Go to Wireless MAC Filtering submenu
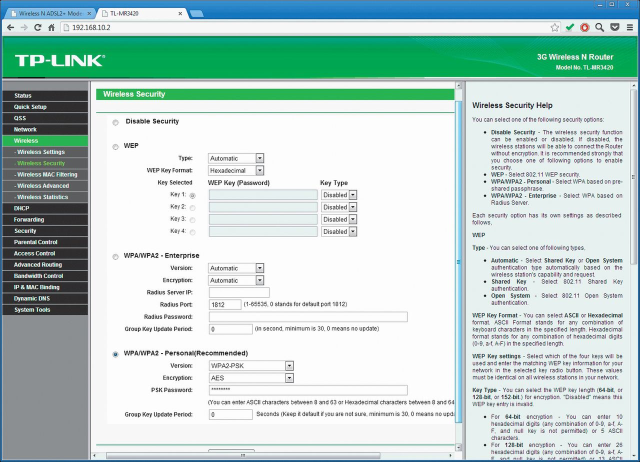The width and height of the screenshot is (640, 462). (45, 174)
